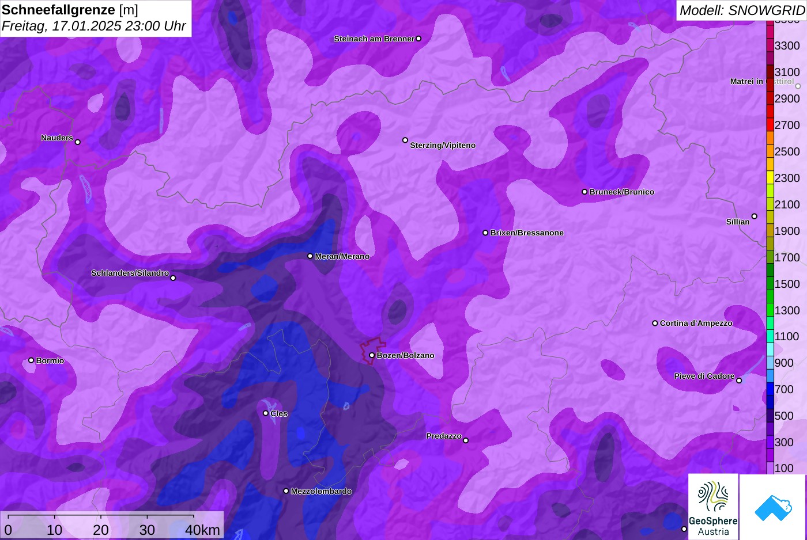Select the legend value 1500
This screenshot has width=807, height=540.
click(x=787, y=284)
